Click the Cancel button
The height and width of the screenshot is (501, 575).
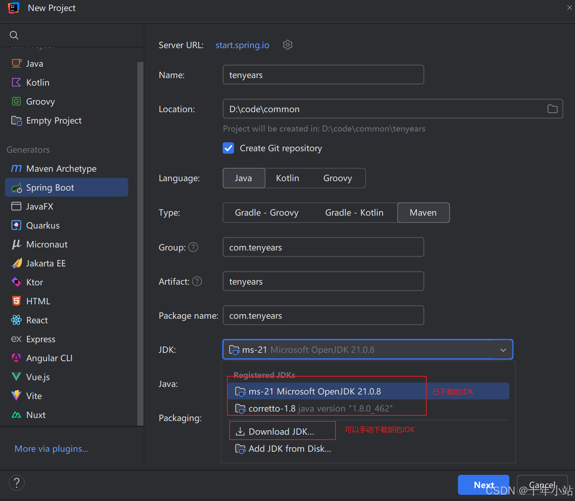(x=542, y=485)
